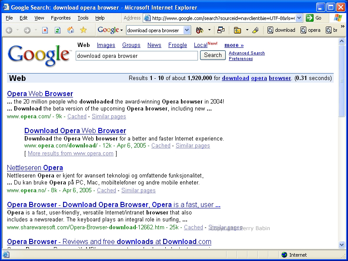Open the Google Toolbar logo dropdown arrow
The width and height of the screenshot is (348, 261).
(x=121, y=30)
